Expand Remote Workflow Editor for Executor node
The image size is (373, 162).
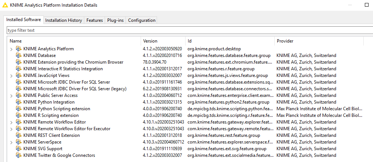pyautogui.click(x=11, y=129)
